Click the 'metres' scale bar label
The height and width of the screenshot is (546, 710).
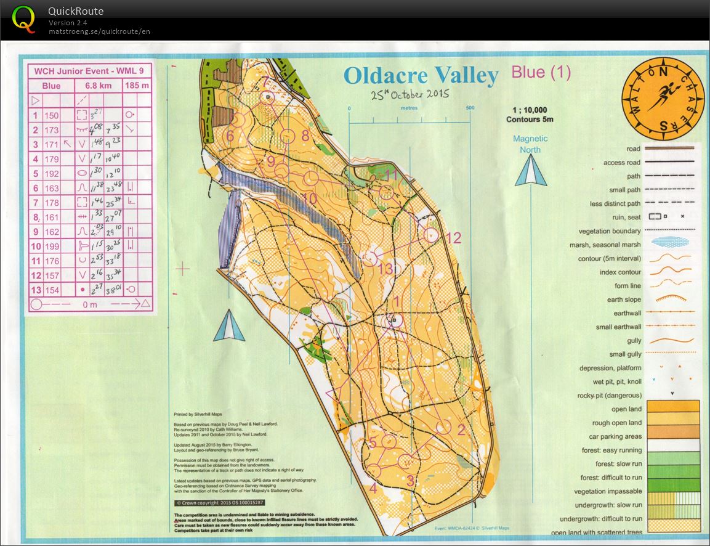pos(409,108)
